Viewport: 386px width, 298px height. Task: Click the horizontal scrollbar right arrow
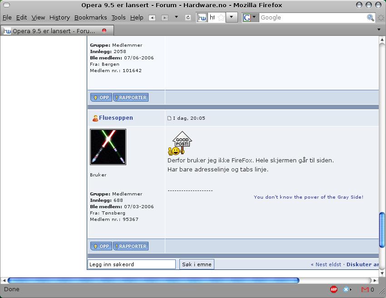coord(375,280)
